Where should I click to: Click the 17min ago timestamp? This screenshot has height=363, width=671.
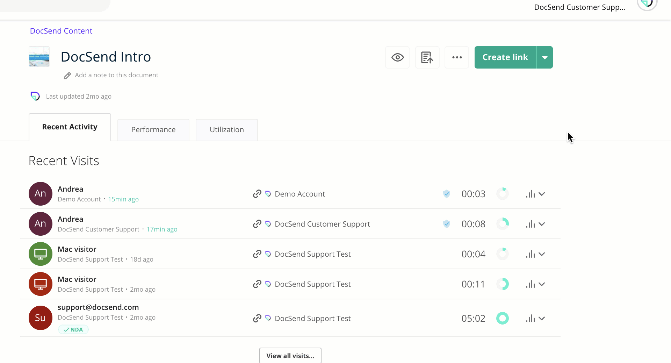(x=162, y=229)
